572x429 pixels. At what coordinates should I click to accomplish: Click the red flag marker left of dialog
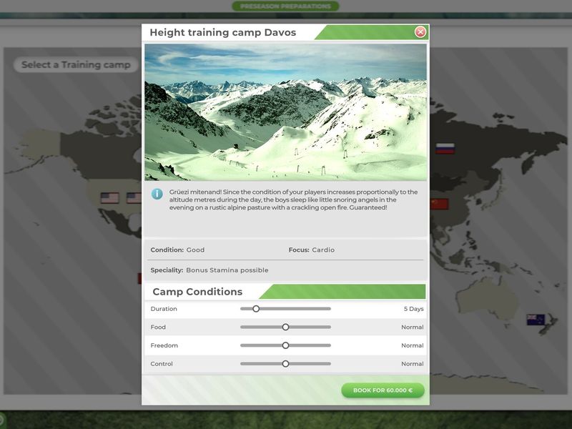139,278
